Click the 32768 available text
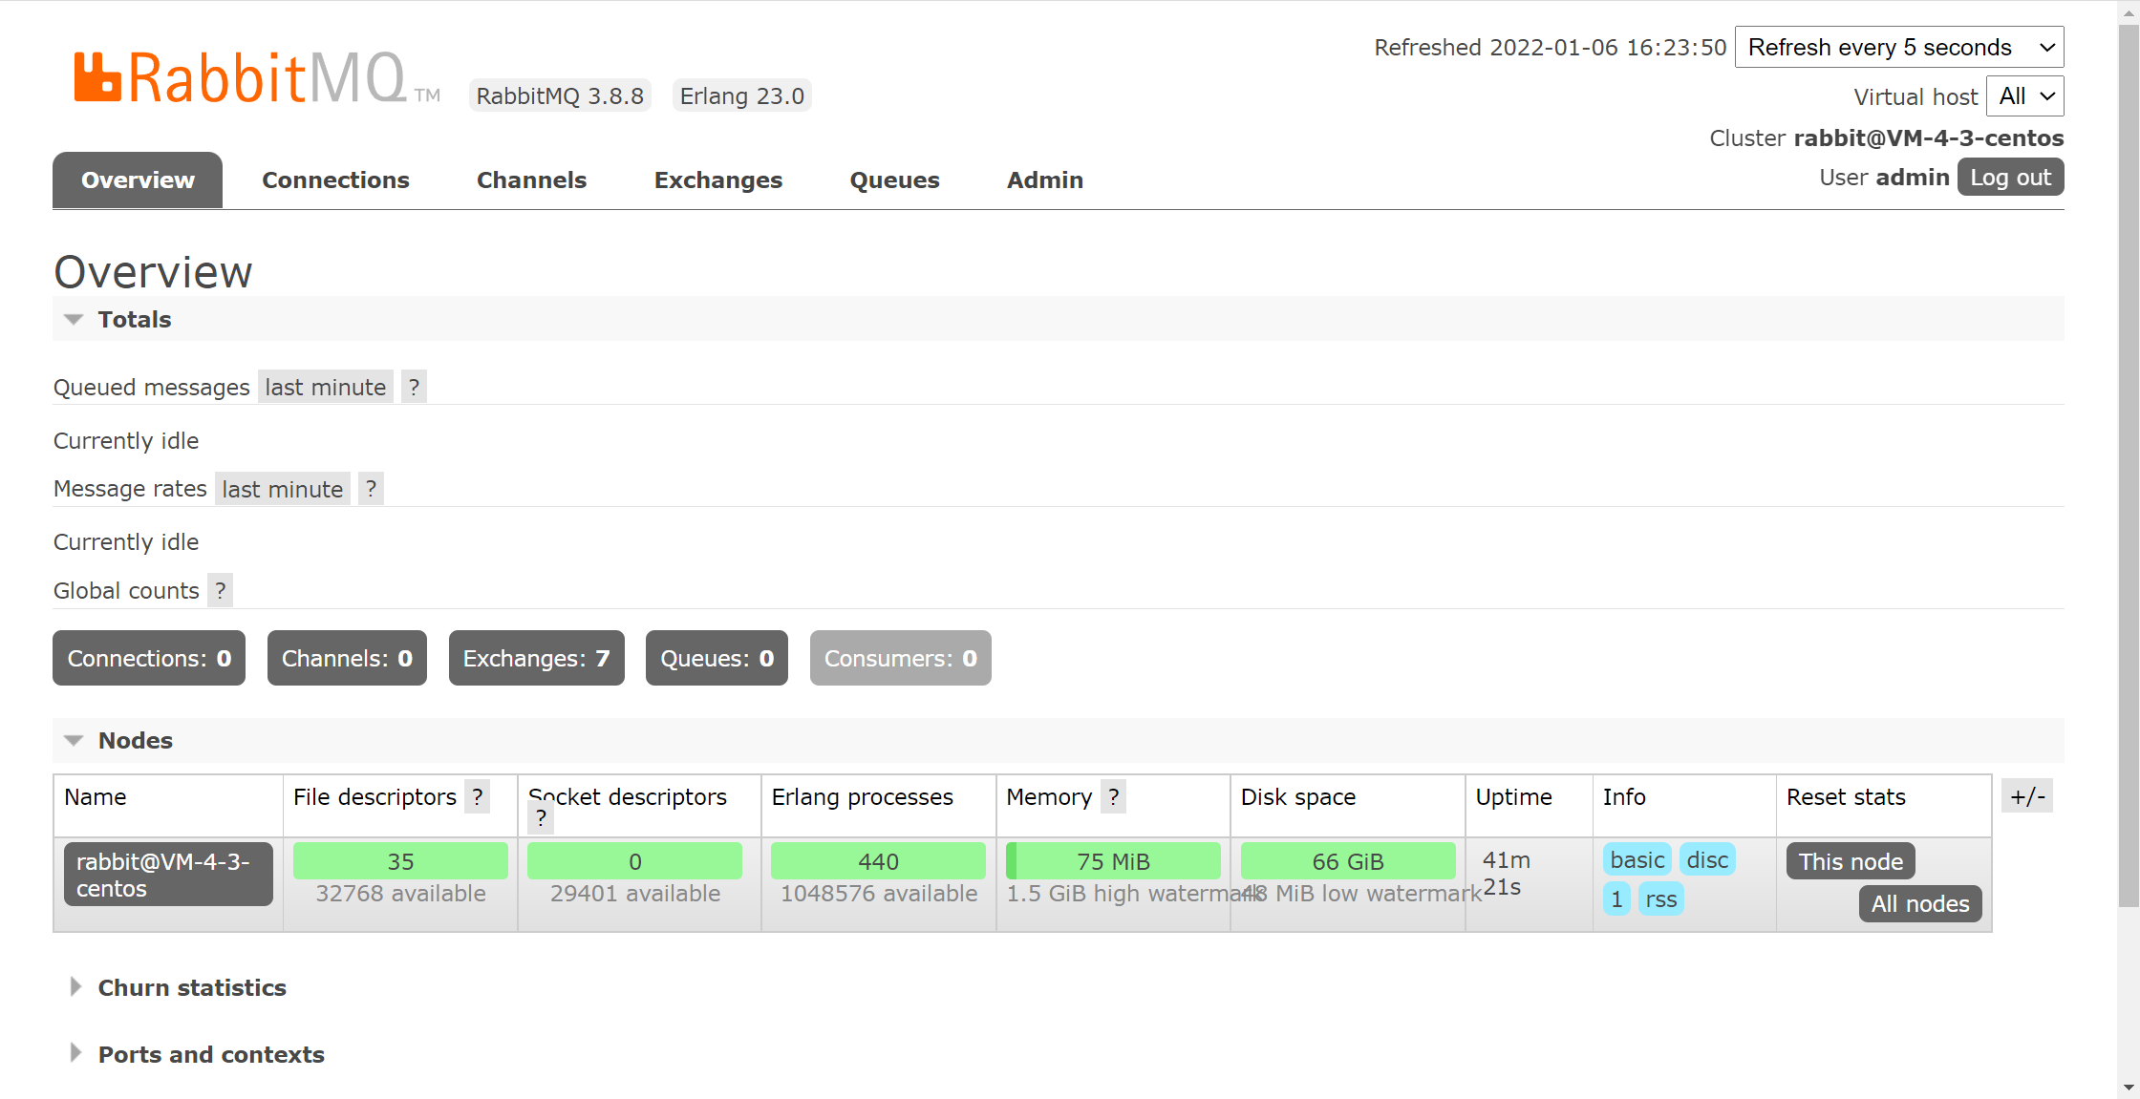 click(400, 893)
